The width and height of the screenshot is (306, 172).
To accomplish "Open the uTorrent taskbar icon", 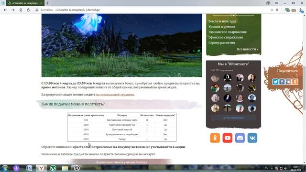I will pos(53,168).
